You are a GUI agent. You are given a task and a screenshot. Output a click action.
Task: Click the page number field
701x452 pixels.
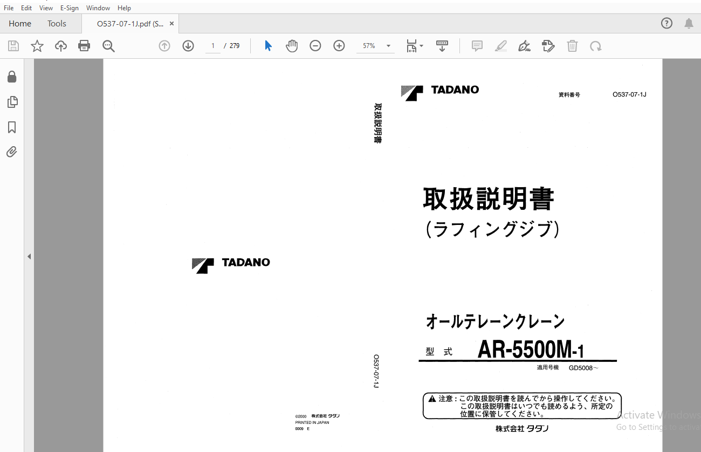(x=213, y=46)
